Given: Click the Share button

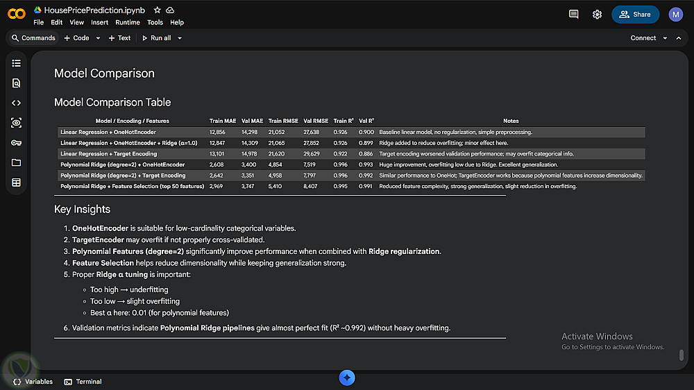Looking at the screenshot, I should point(635,14).
